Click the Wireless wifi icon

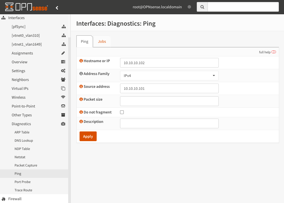63,97
